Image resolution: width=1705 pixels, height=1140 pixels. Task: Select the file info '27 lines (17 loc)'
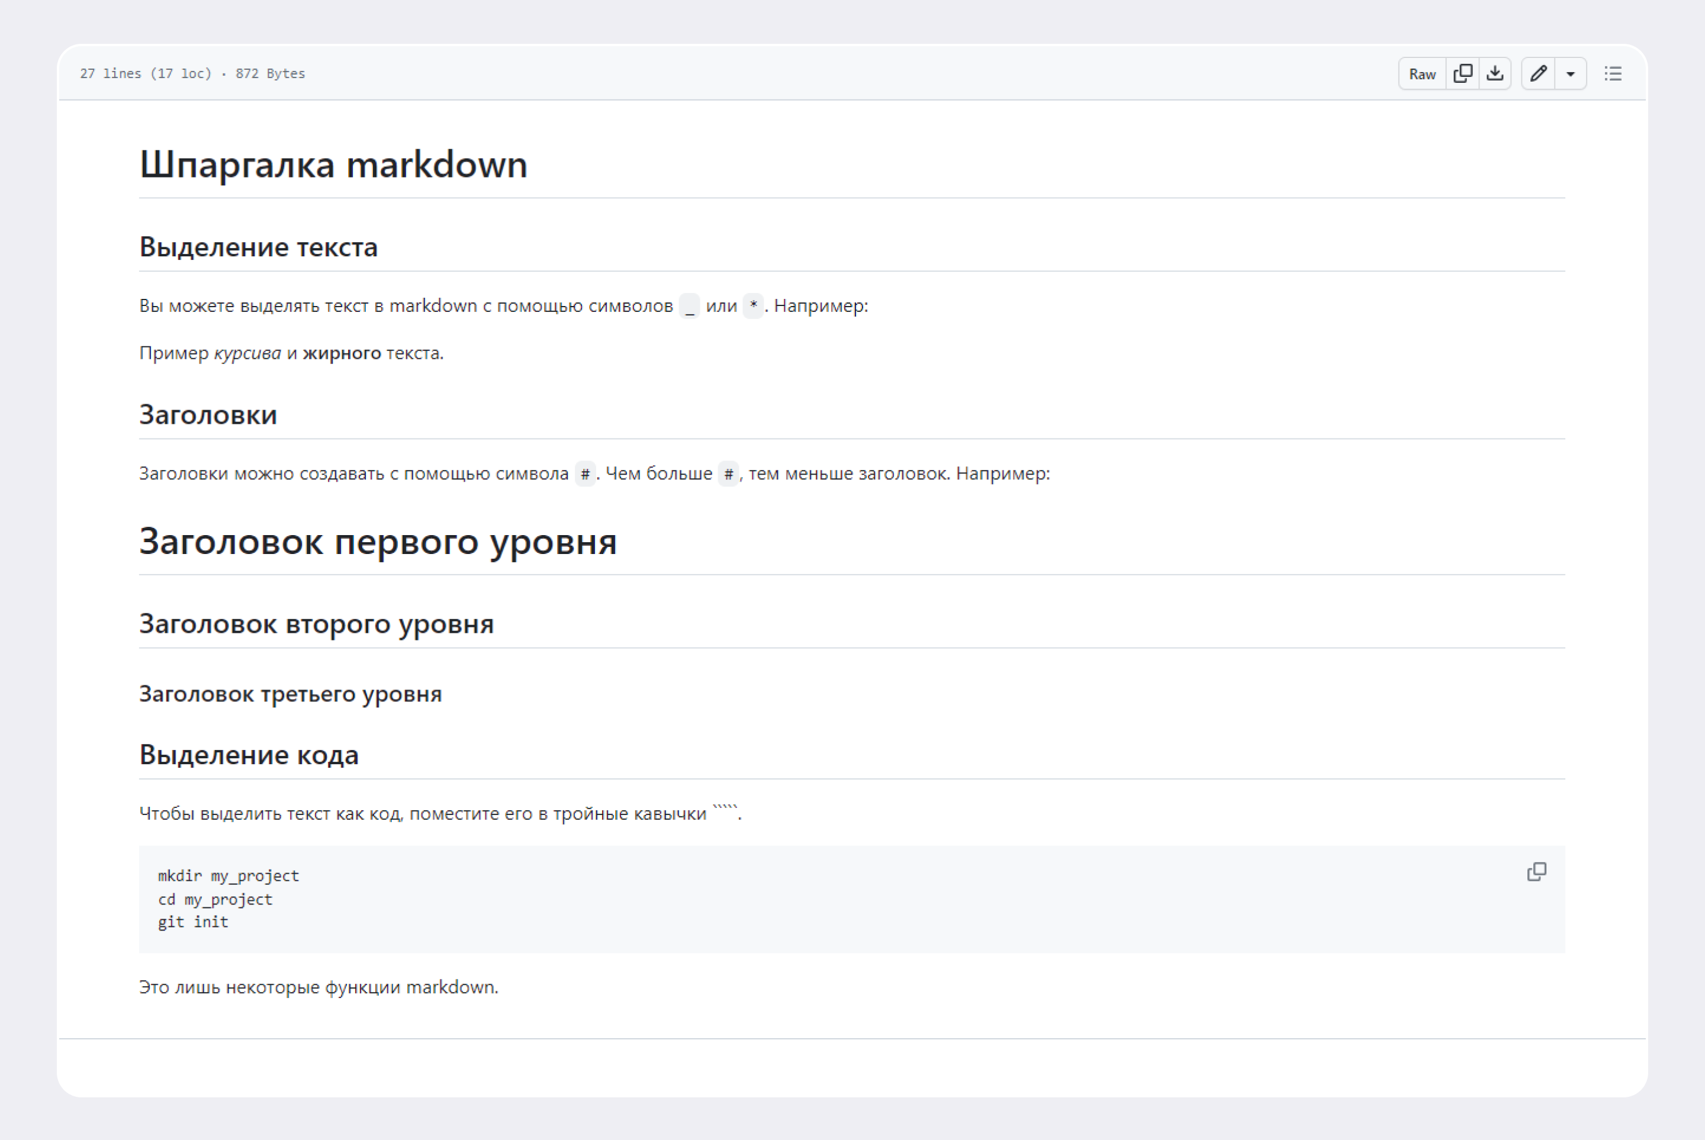[x=146, y=73]
